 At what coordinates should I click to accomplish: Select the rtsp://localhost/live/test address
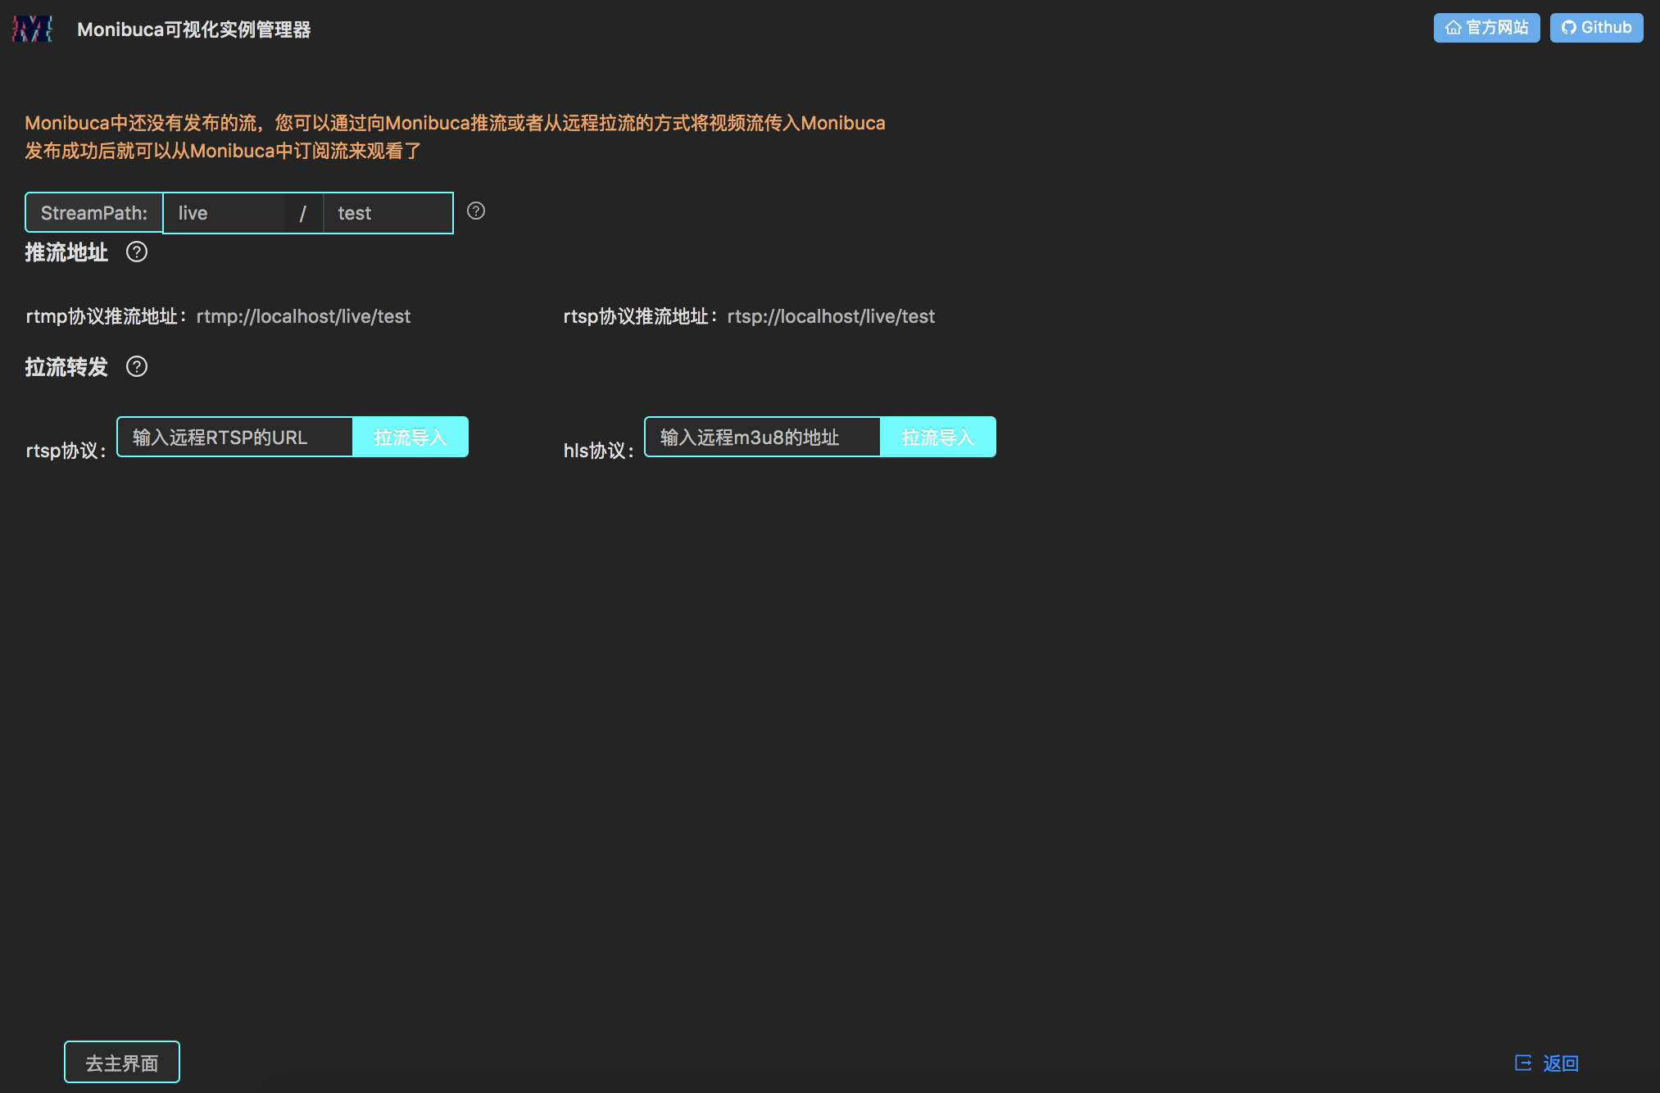click(831, 316)
